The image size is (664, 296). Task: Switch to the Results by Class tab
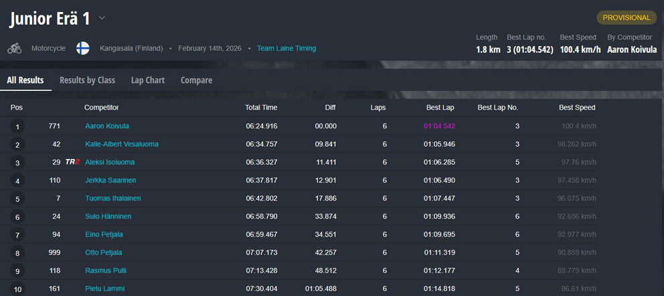click(x=87, y=80)
